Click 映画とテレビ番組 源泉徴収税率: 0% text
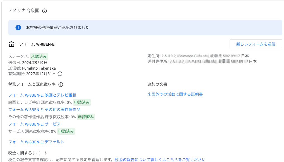The width and height of the screenshot is (284, 162). point(40,102)
